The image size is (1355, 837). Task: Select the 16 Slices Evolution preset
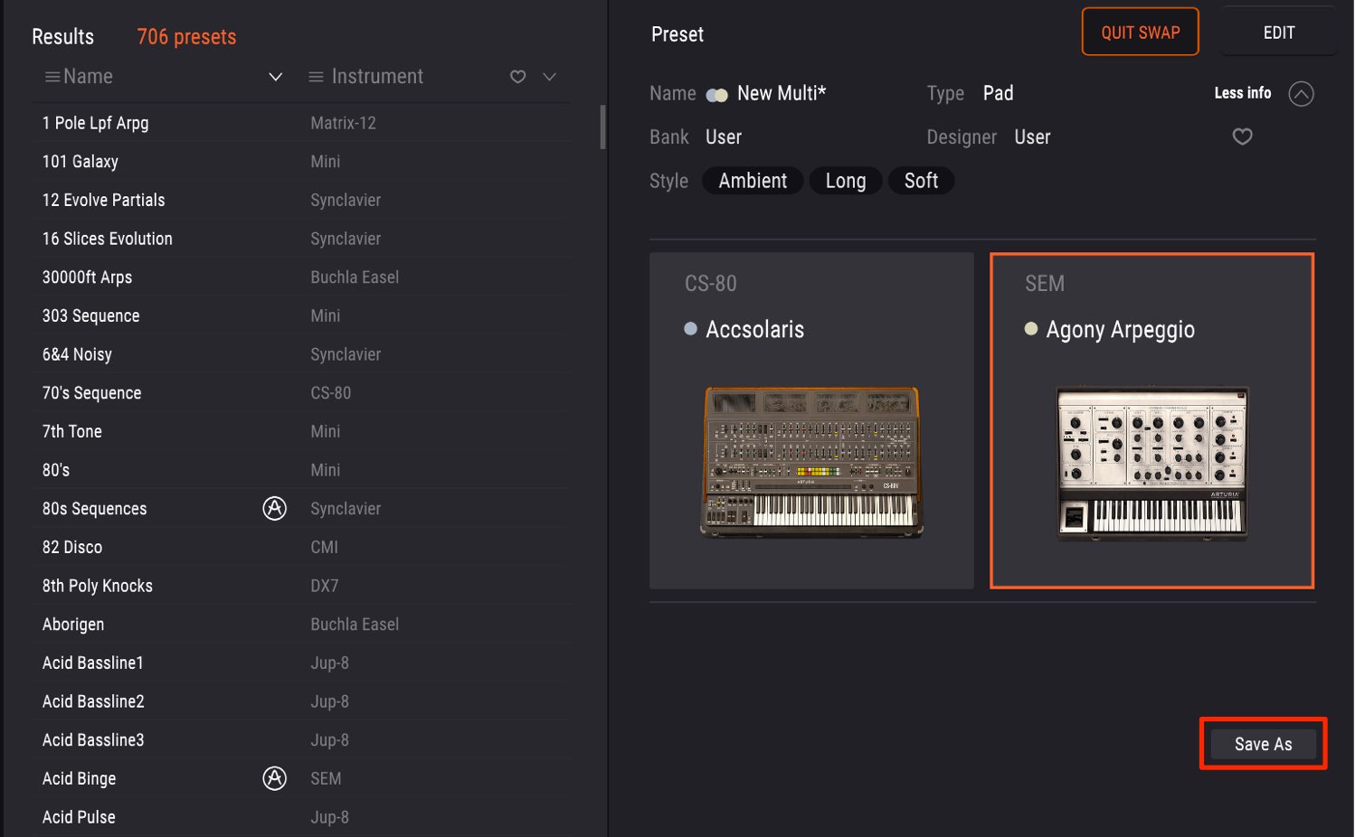click(x=301, y=239)
